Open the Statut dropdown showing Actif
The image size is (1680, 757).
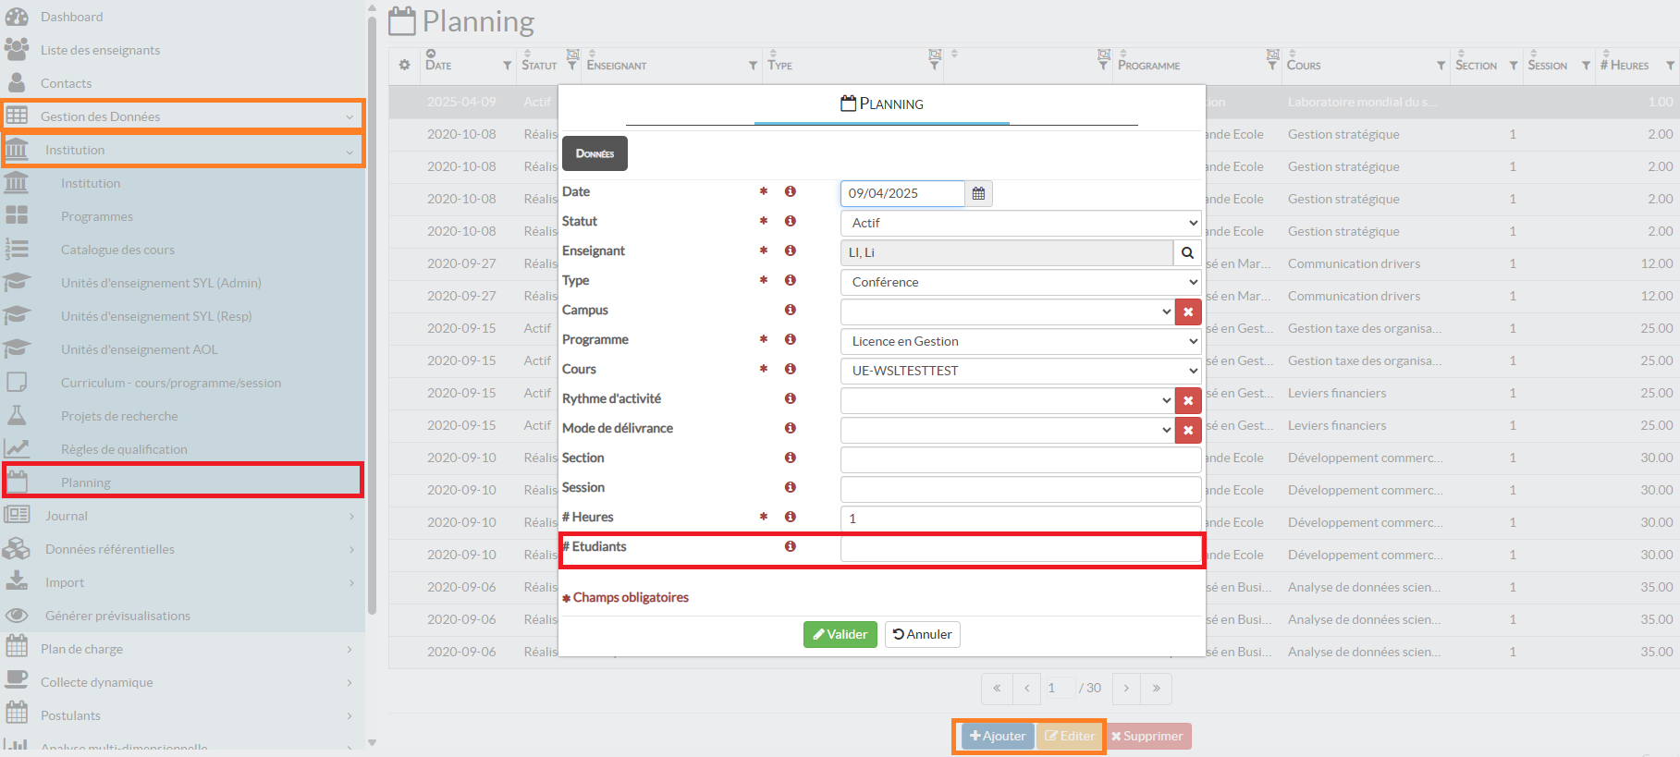pos(1020,223)
